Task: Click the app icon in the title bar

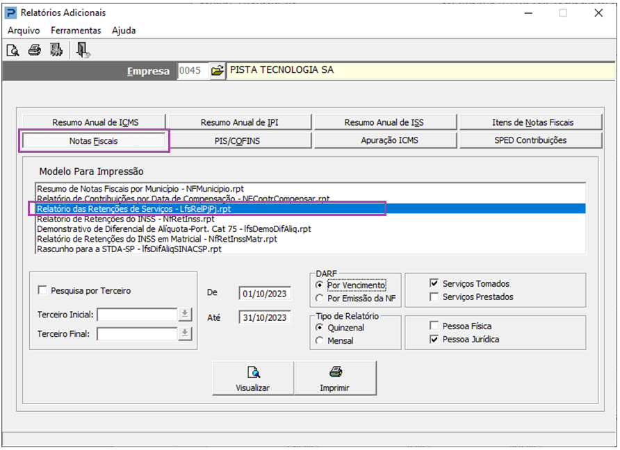Action: pos(10,12)
